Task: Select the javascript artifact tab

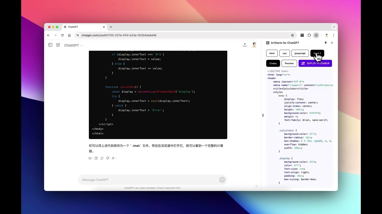Action: (x=300, y=53)
